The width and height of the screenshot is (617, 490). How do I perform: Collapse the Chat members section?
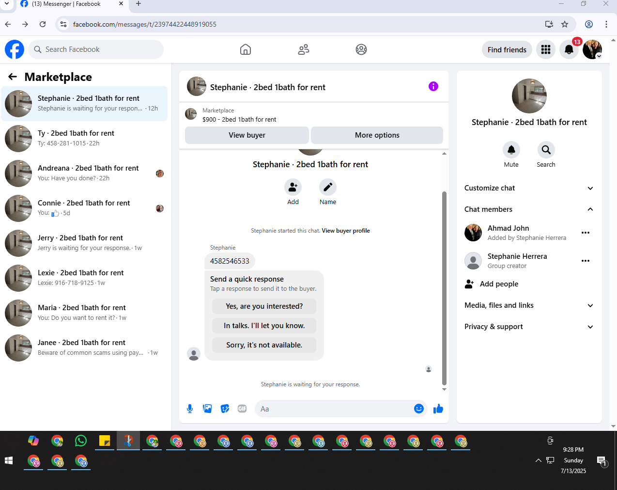[529, 209]
